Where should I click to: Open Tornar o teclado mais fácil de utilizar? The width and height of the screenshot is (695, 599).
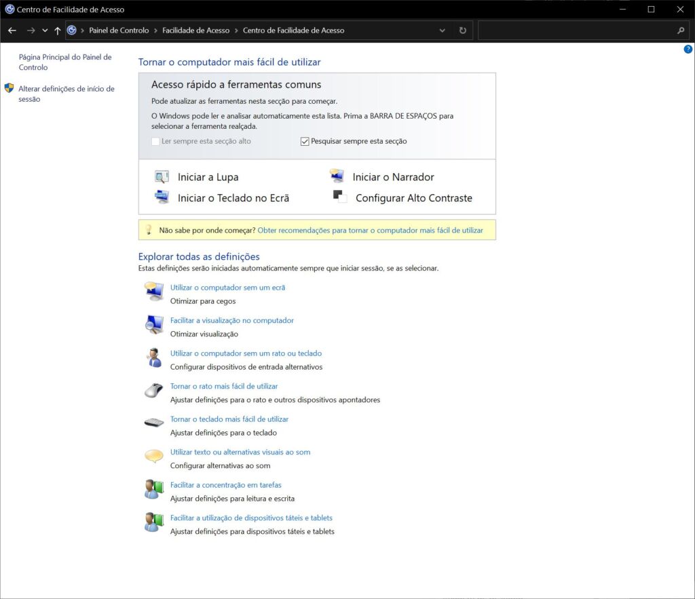tap(229, 419)
